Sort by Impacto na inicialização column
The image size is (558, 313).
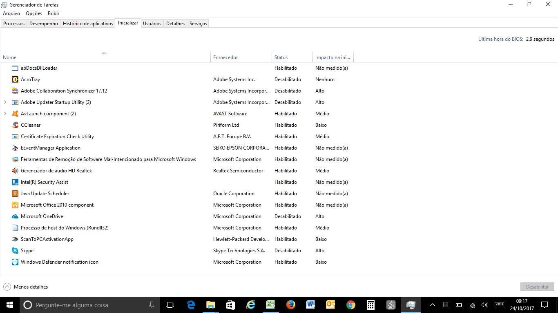[333, 56]
